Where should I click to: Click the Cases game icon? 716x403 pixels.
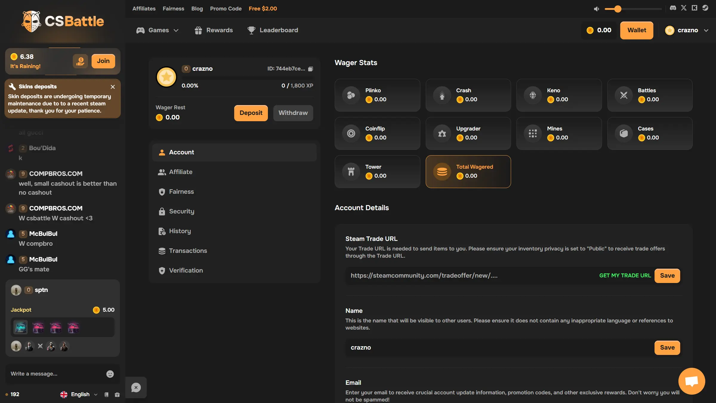(624, 133)
